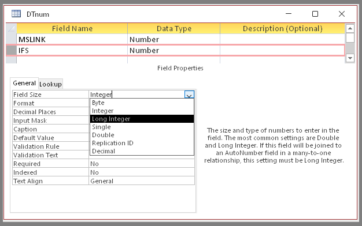This screenshot has width=362, height=226.
Task: Click the Text Align value General
Action: point(142,181)
